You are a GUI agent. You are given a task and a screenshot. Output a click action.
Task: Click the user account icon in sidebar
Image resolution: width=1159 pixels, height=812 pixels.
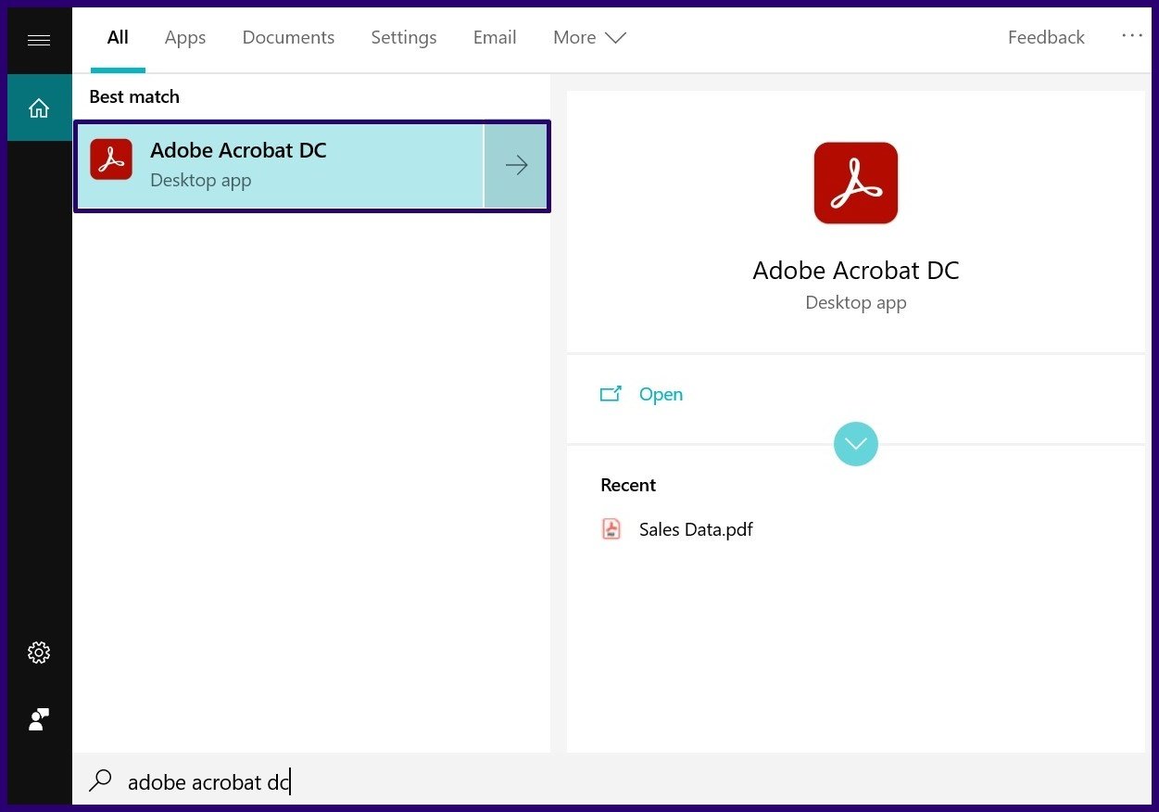click(x=38, y=719)
